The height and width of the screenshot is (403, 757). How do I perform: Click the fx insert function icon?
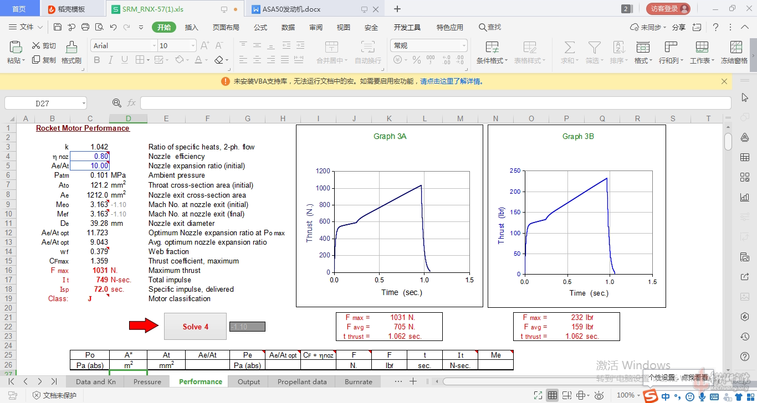pos(131,103)
